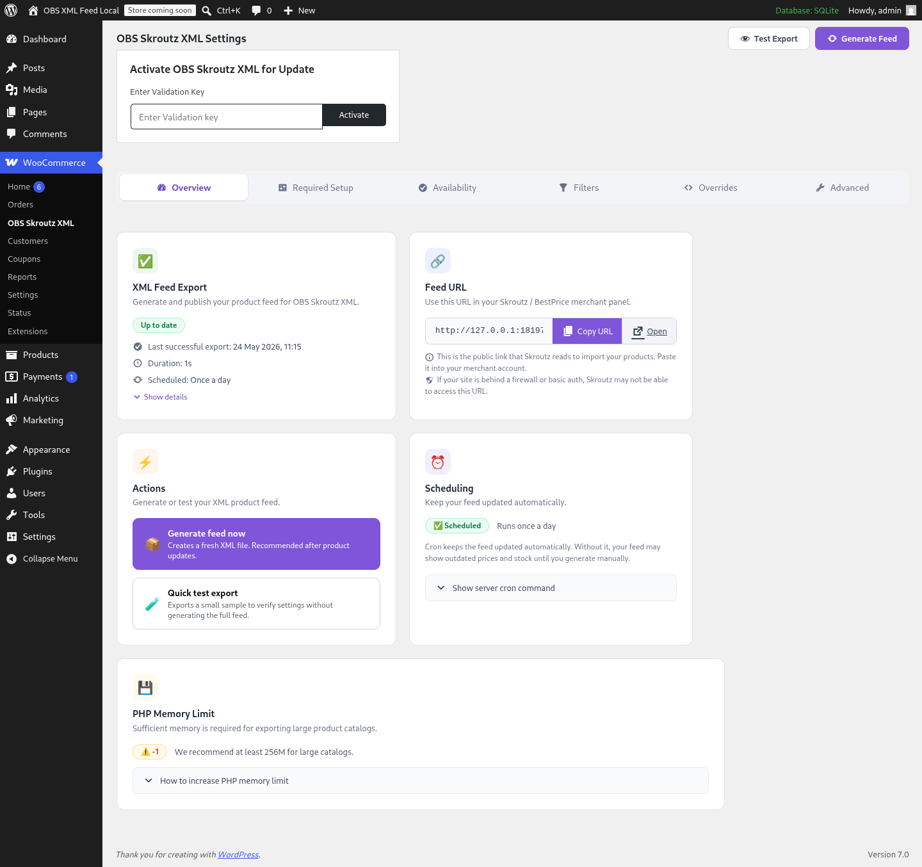922x867 pixels.
Task: Click the Users person icon
Action: pyautogui.click(x=12, y=493)
